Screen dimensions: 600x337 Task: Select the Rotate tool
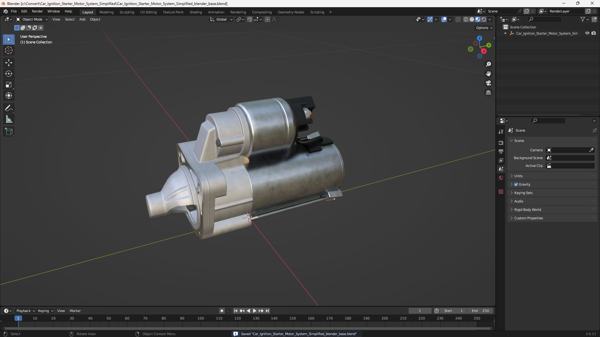(9, 74)
